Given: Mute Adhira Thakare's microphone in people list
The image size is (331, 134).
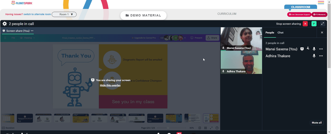Looking at the screenshot, I should point(314,56).
